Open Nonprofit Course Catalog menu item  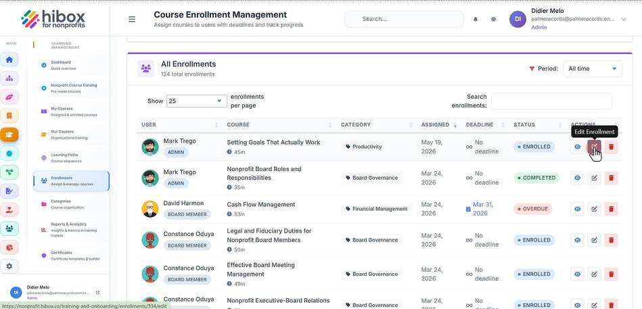(71, 89)
